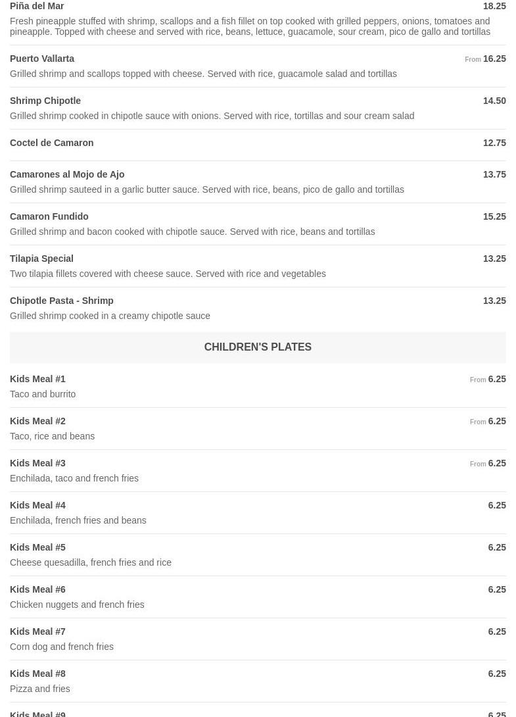
Task: Open Kids Meal #3 item
Action: pyautogui.click(x=37, y=463)
